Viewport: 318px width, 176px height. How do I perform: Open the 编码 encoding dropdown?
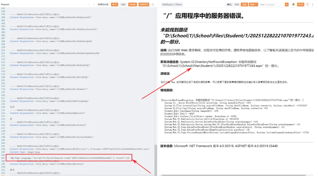pos(254,4)
